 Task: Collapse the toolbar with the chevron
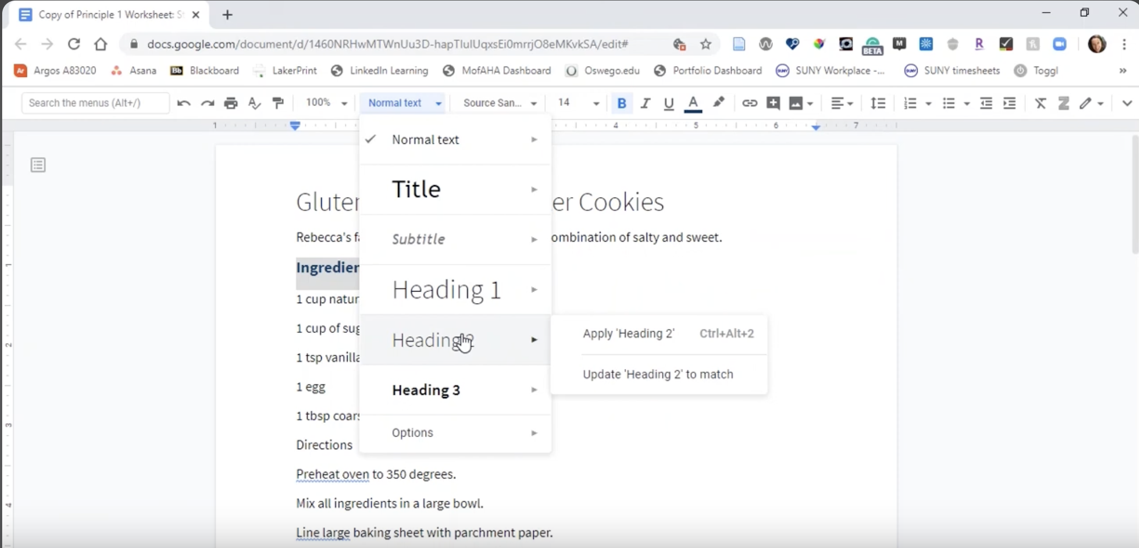(1127, 103)
